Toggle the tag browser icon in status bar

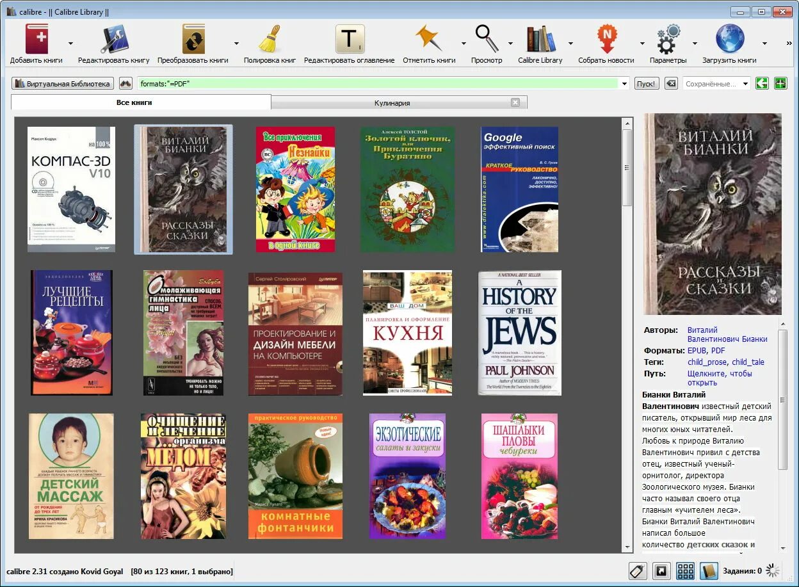coord(638,571)
